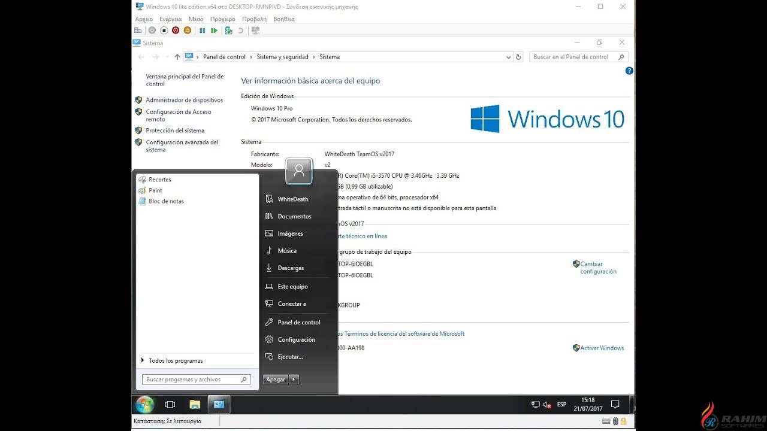Click the Start orb on the taskbar
This screenshot has width=767, height=431.
(x=144, y=405)
